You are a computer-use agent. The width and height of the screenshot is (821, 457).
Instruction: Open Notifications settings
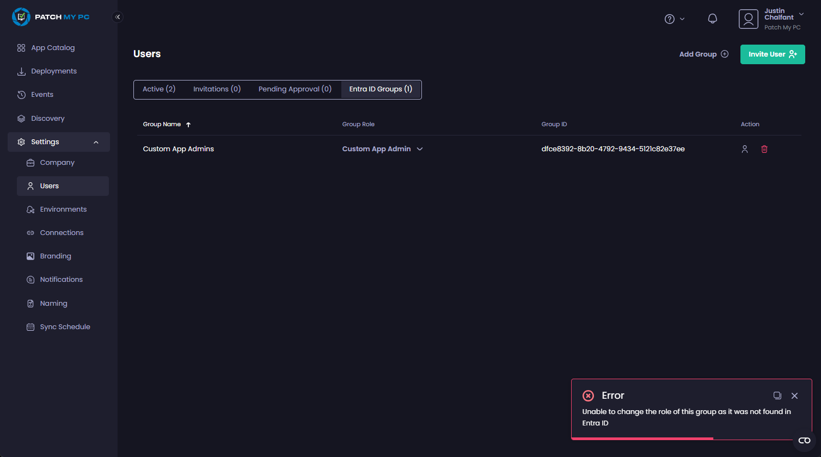pos(60,279)
